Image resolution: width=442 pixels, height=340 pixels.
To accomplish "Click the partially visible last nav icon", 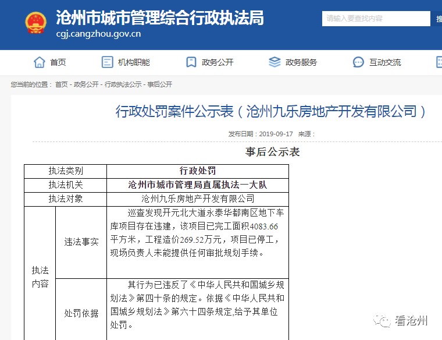I will pyautogui.click(x=439, y=62).
